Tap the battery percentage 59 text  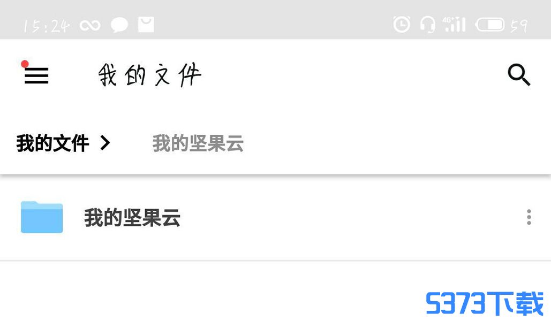[519, 26]
